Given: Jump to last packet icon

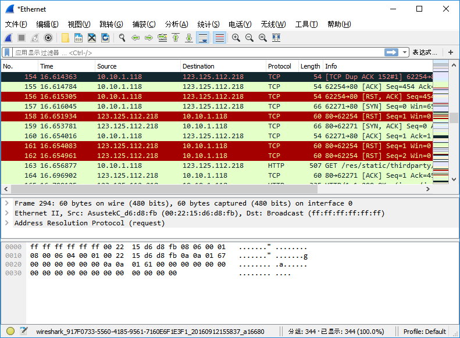Looking at the screenshot, I should [x=189, y=38].
